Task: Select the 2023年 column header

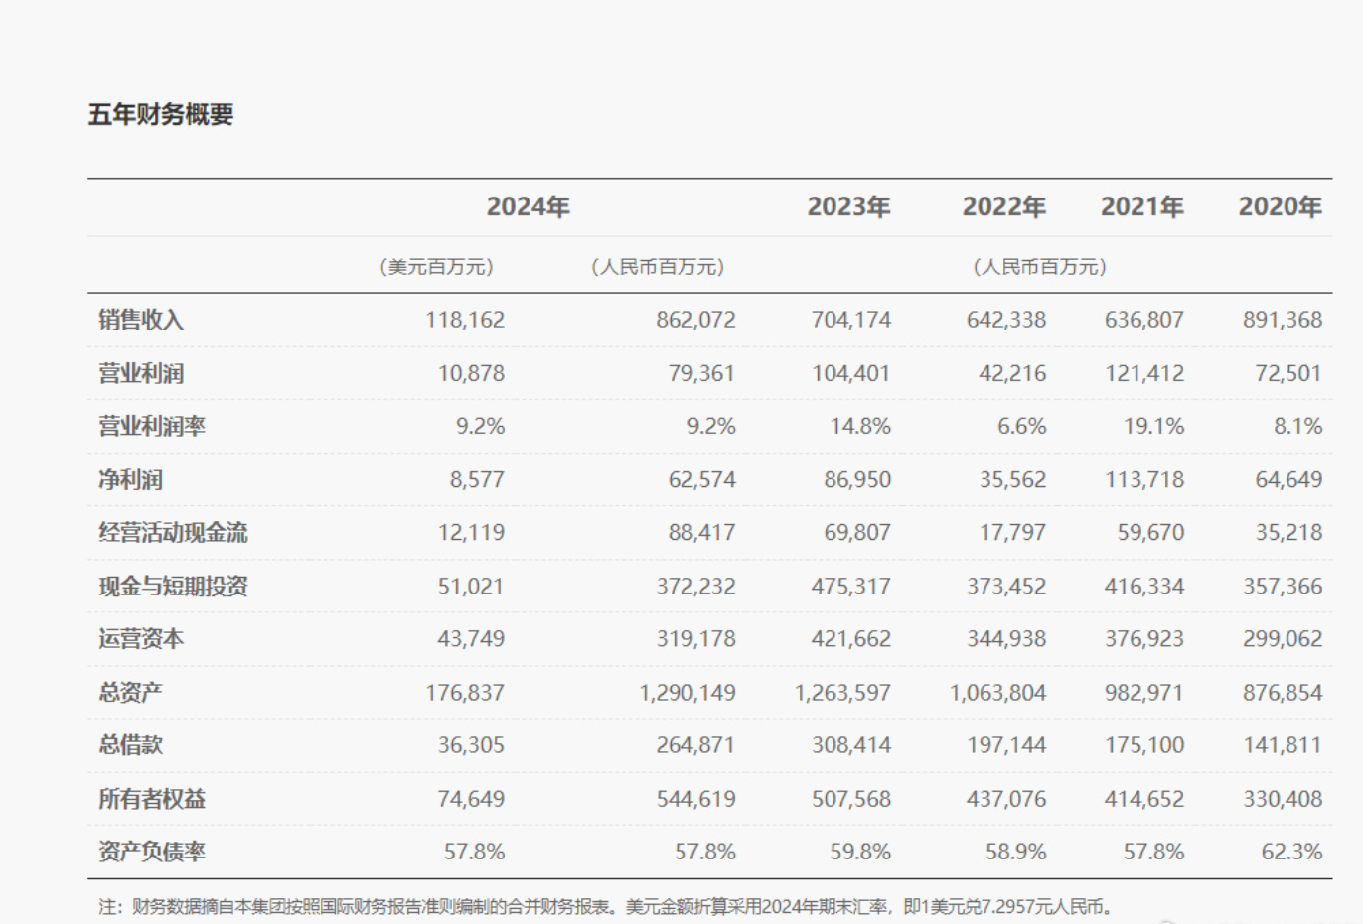Action: (848, 206)
